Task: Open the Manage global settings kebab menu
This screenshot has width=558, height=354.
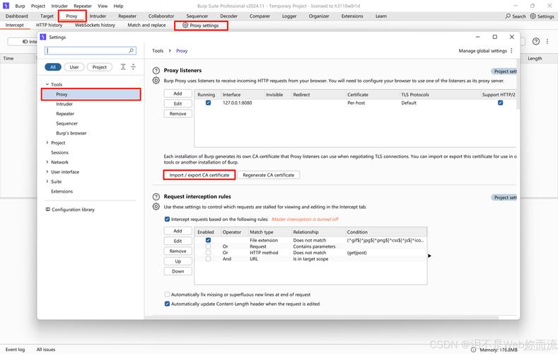Action: point(511,51)
